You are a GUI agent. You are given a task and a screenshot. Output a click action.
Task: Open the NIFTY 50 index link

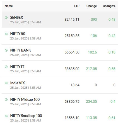coord(18,34)
